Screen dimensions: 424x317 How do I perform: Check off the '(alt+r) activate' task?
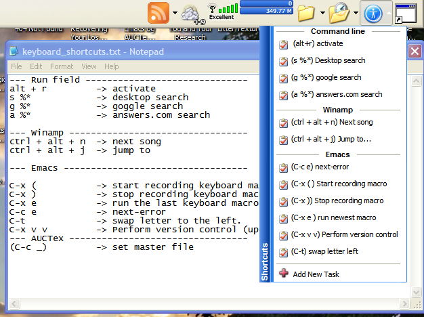(284, 45)
